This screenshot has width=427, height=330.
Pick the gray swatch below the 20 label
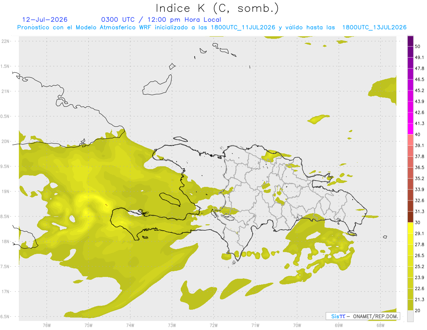click(410, 316)
